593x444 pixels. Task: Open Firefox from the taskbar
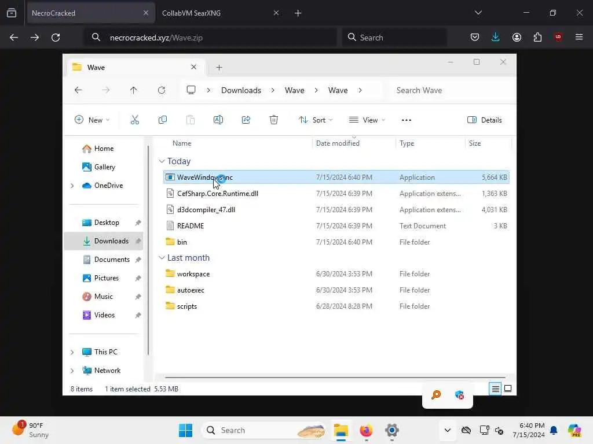point(366,430)
